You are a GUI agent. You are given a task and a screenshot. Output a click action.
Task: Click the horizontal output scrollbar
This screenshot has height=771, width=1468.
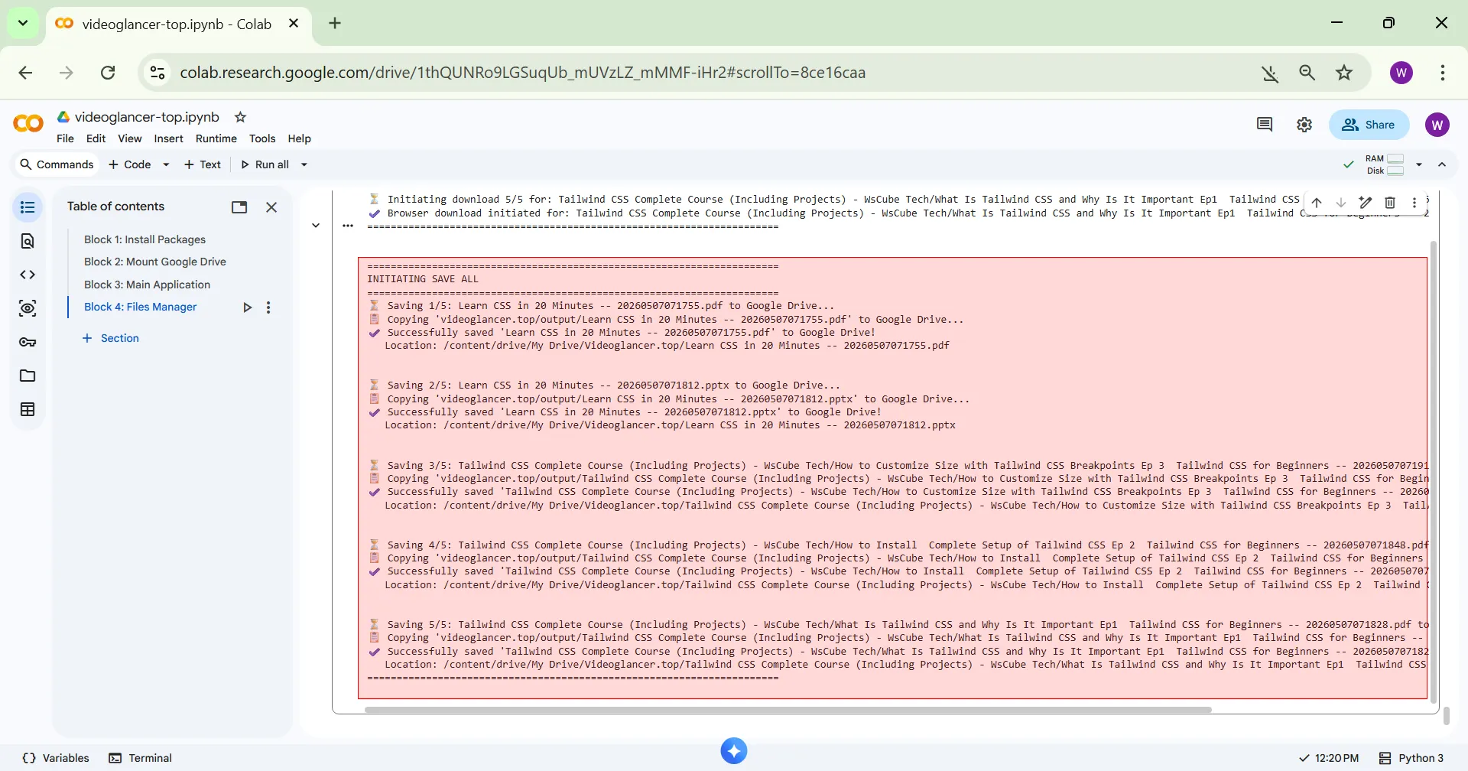pos(788,710)
